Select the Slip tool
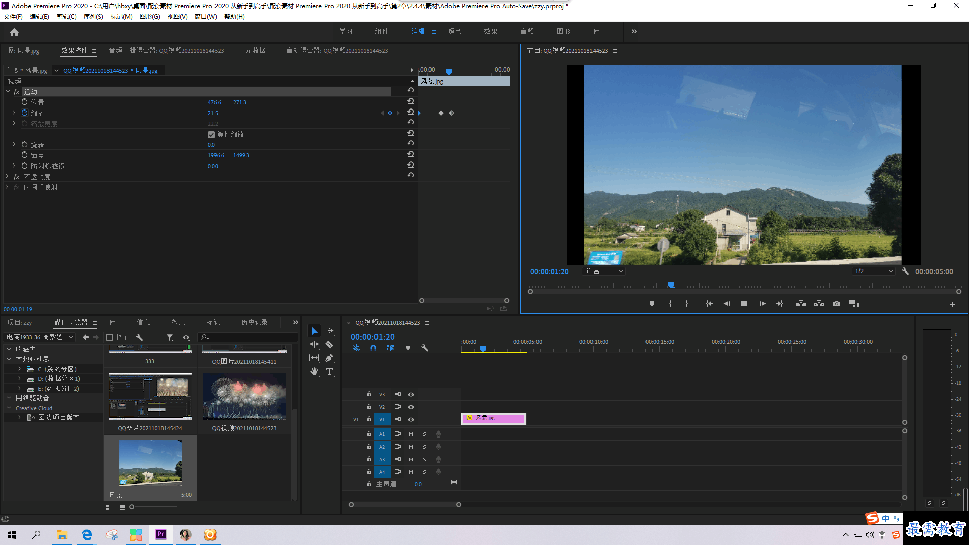 pos(314,358)
